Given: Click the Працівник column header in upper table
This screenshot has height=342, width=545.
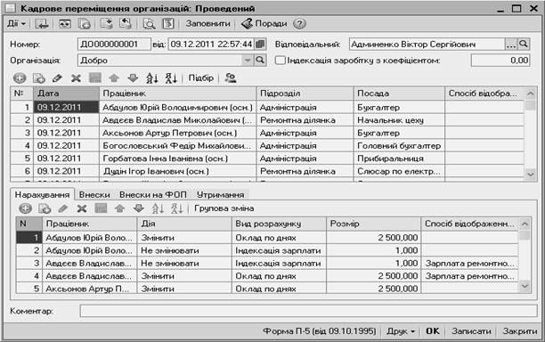Looking at the screenshot, I should [177, 94].
